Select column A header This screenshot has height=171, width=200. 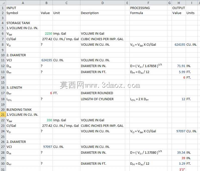tap(23, 3)
